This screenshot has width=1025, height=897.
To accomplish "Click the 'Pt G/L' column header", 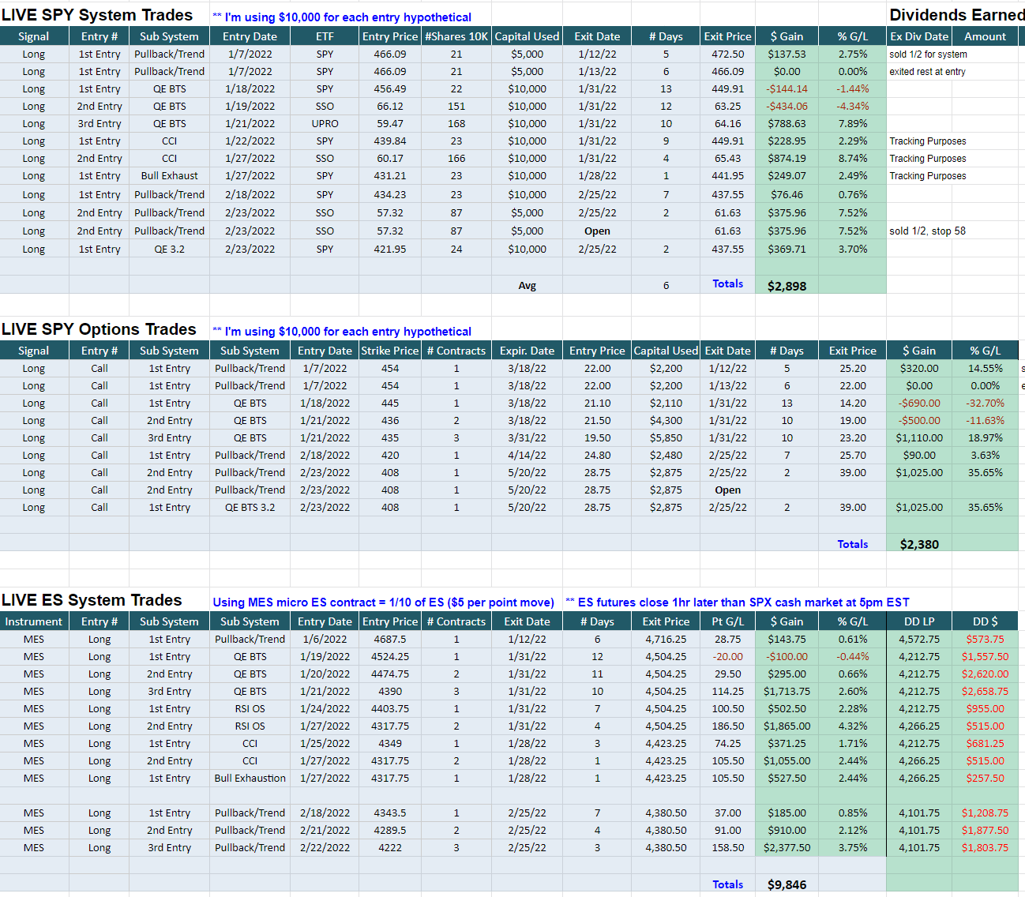I will (x=727, y=621).
